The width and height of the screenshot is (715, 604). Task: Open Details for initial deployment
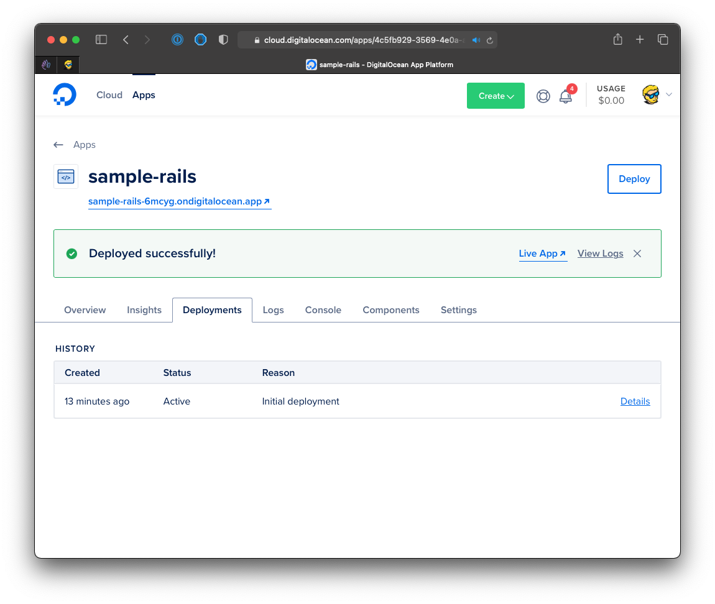[635, 401]
